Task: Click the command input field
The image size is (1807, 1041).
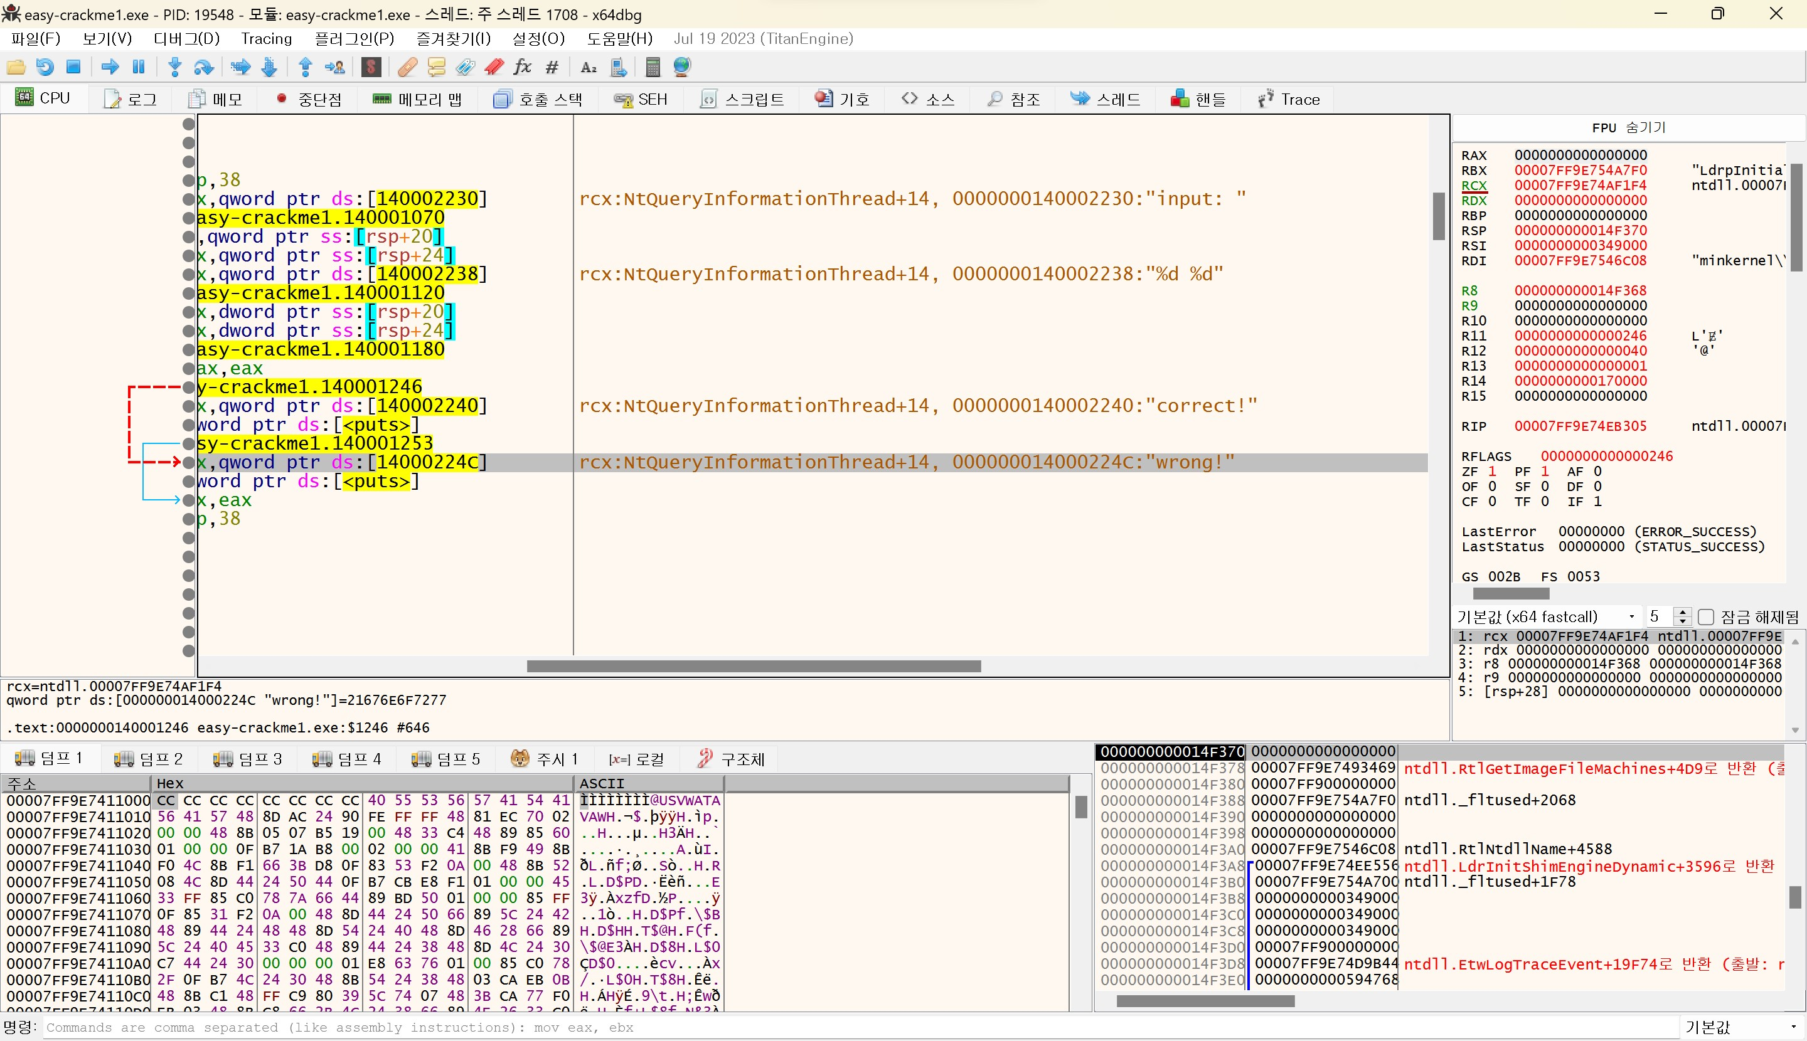Action: pyautogui.click(x=501, y=1027)
